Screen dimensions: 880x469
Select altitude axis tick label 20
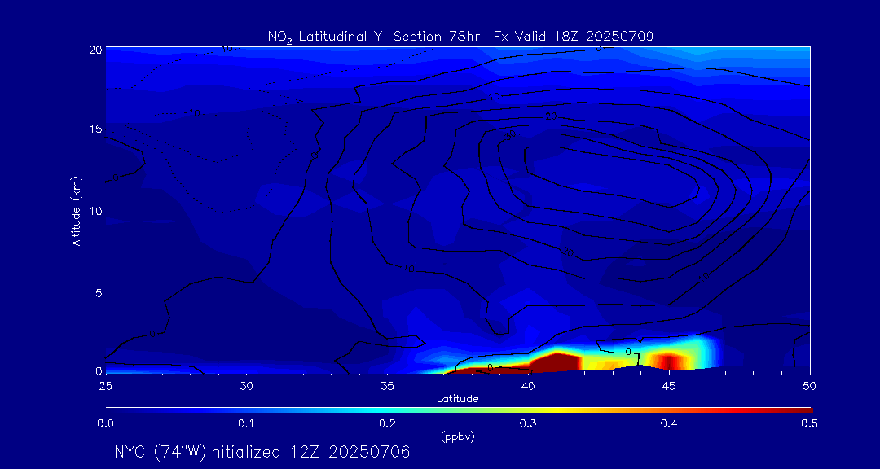[95, 49]
